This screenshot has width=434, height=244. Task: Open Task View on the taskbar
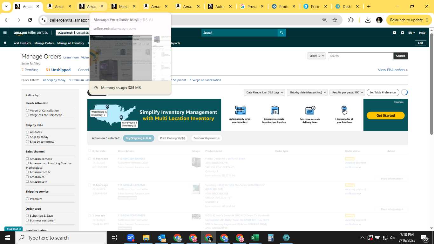114,238
